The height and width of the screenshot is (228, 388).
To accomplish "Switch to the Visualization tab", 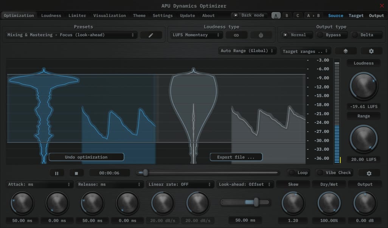I will [109, 15].
